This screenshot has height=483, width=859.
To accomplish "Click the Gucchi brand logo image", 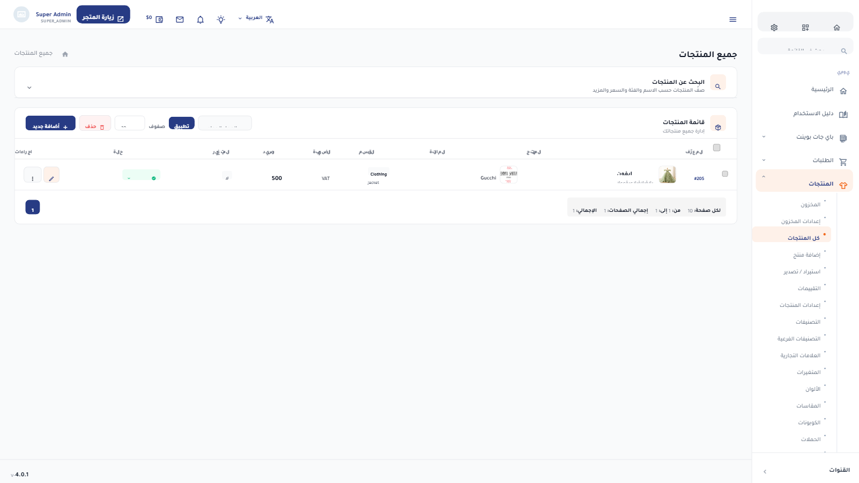I will click(508, 174).
